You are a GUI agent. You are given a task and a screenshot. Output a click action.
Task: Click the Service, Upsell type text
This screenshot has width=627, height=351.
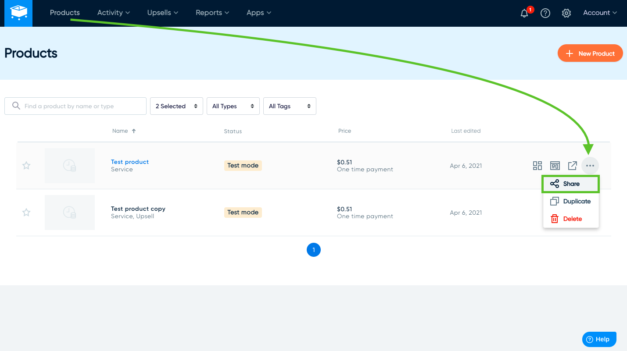133,216
